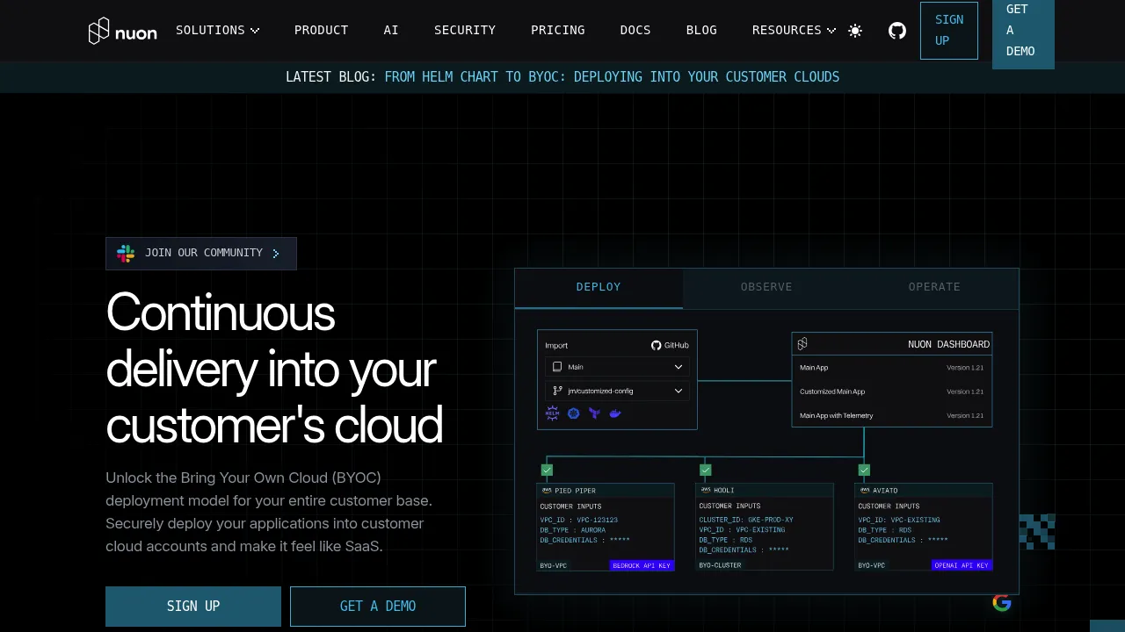
Task: Click the Nuon Dashboard logo icon
Action: [802, 344]
